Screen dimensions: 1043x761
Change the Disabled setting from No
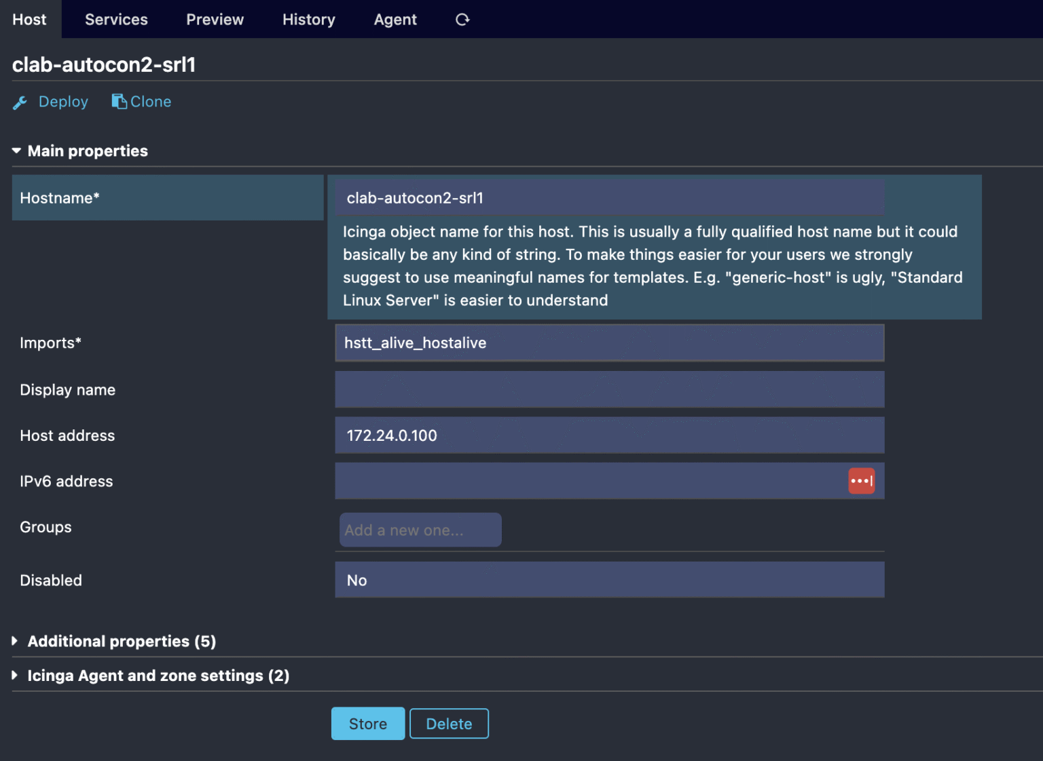coord(609,580)
